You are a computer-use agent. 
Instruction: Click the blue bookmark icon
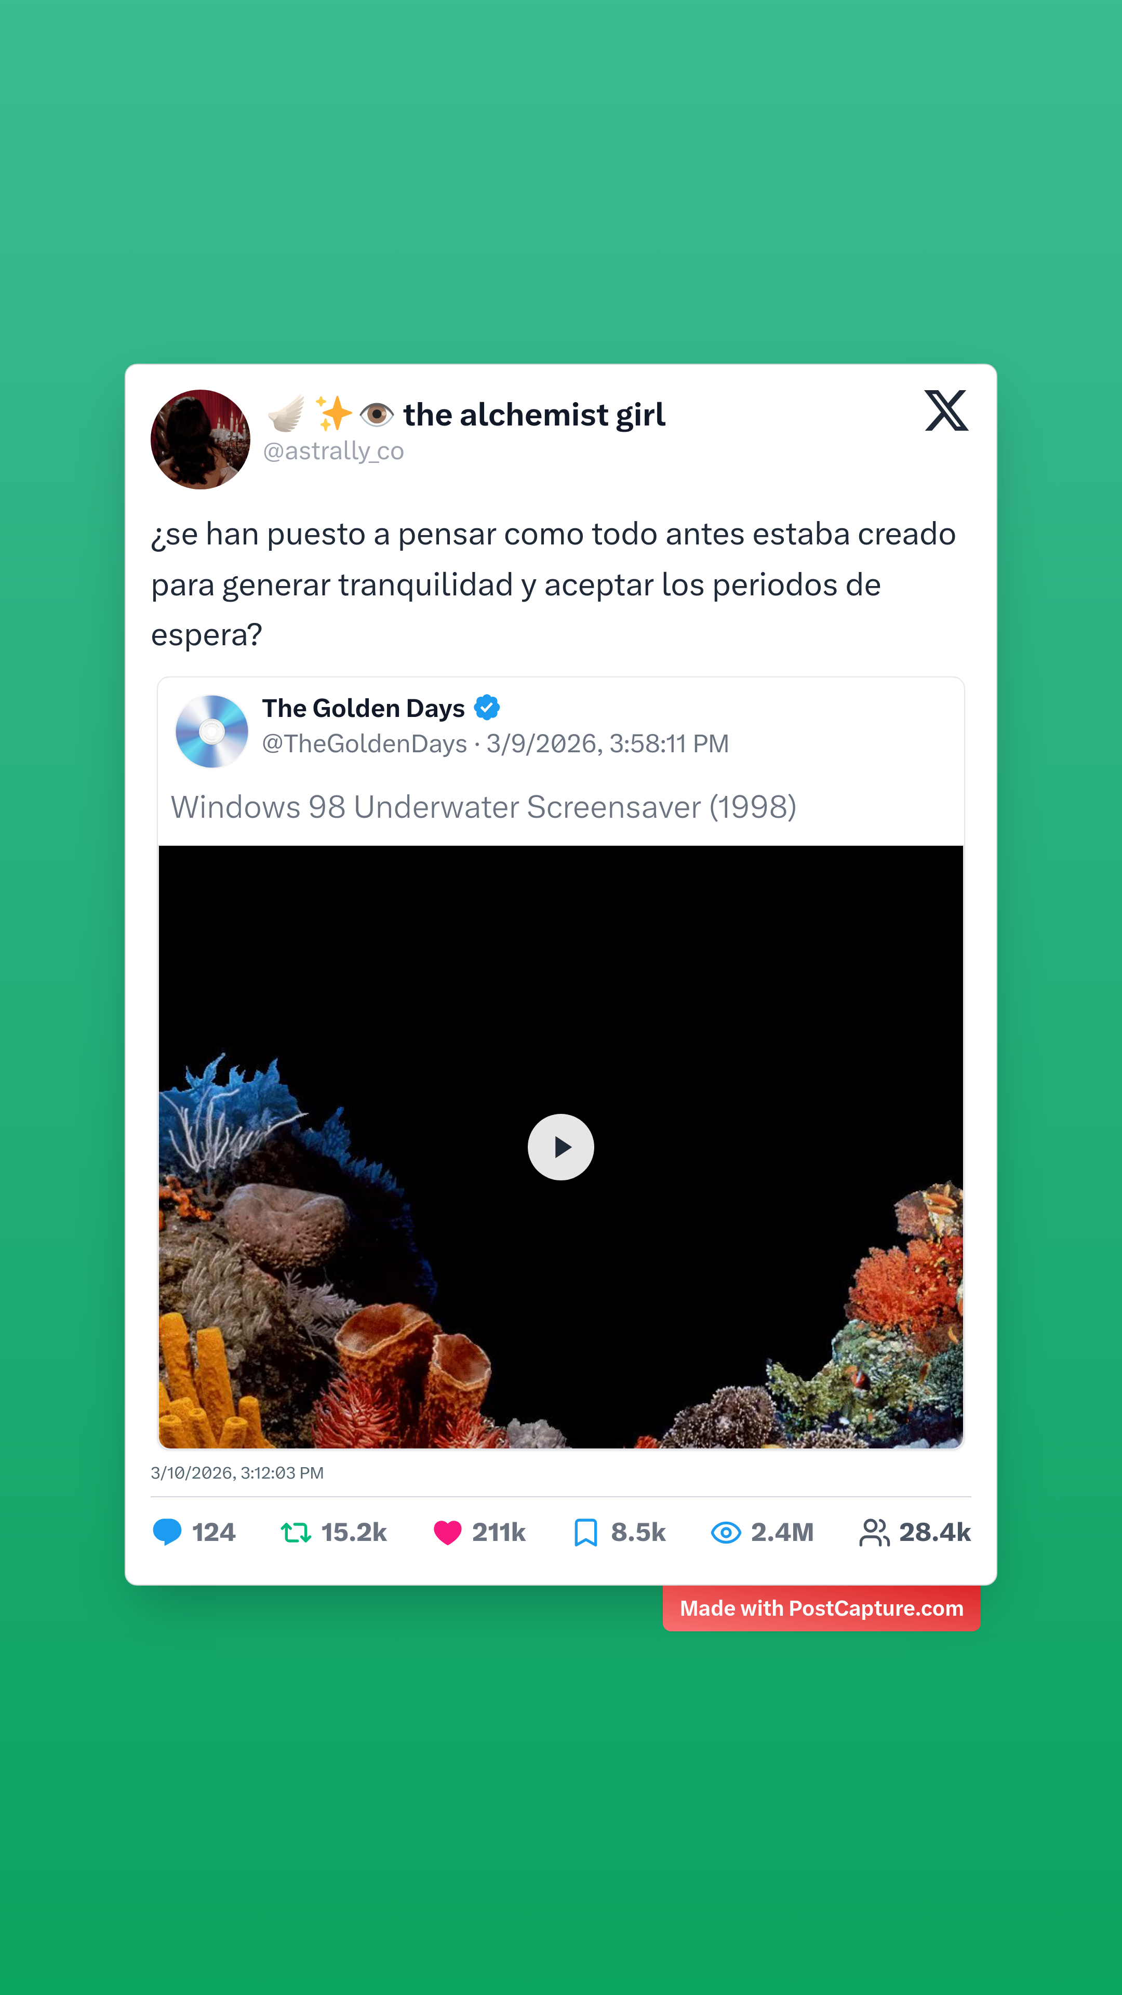pyautogui.click(x=586, y=1532)
